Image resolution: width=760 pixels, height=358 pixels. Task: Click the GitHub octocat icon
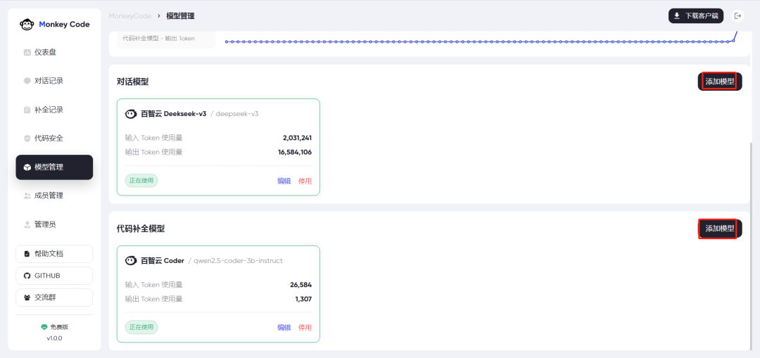coord(27,276)
